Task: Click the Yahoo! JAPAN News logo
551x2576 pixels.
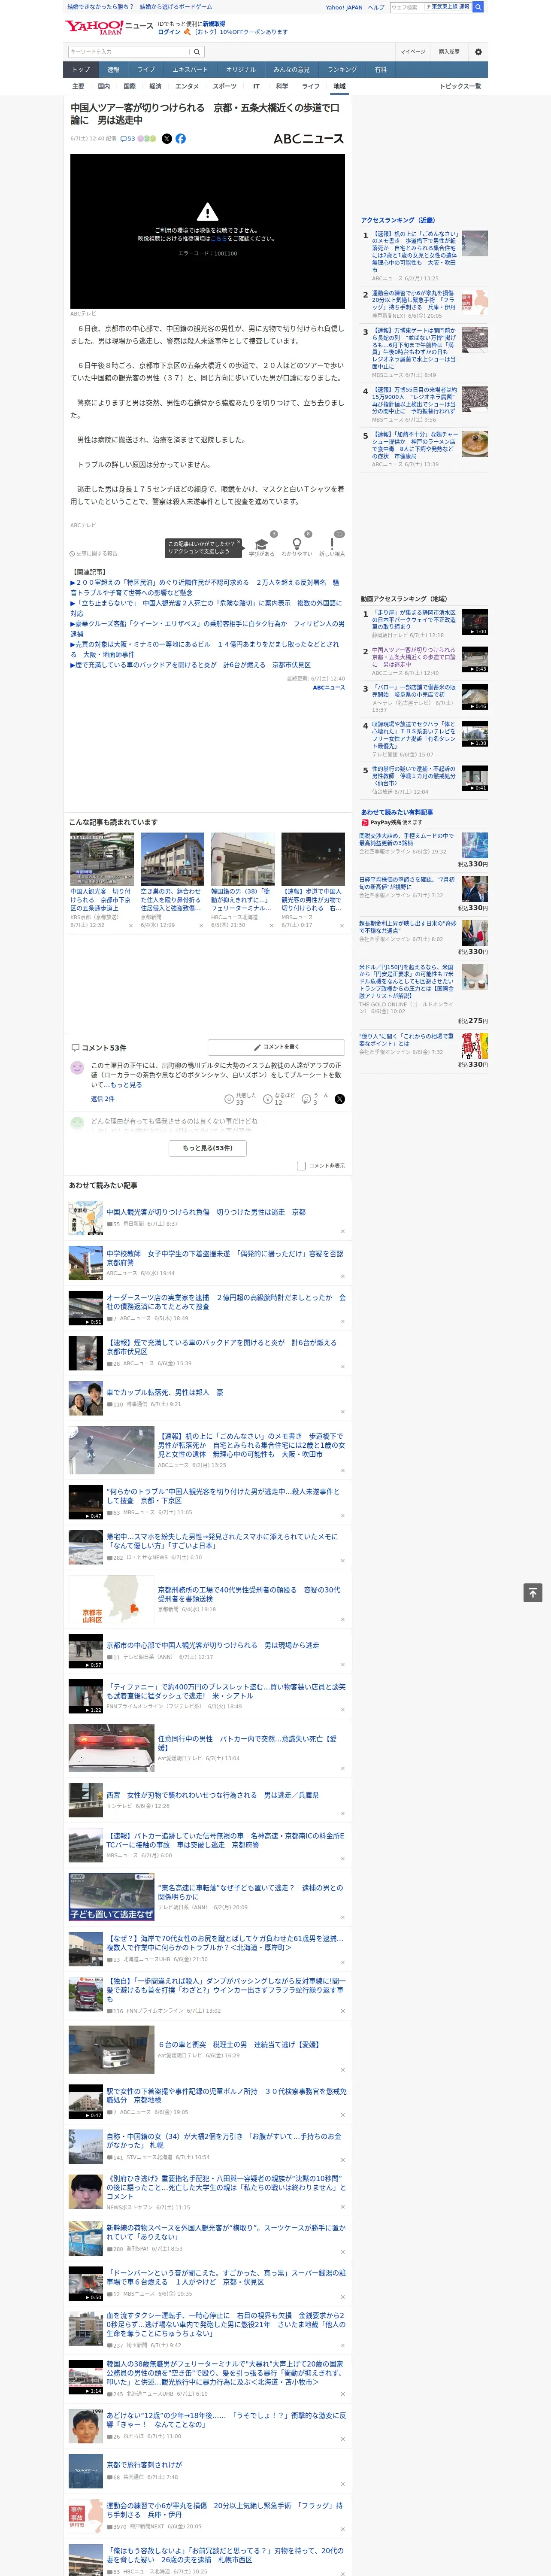Action: 110,27
